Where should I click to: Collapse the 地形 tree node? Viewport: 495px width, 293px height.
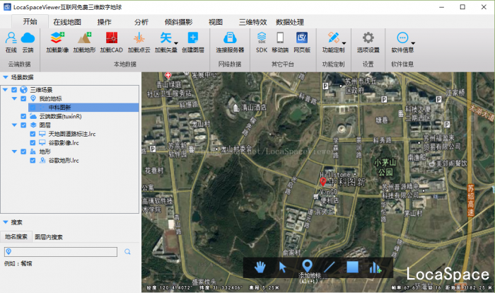(14, 151)
